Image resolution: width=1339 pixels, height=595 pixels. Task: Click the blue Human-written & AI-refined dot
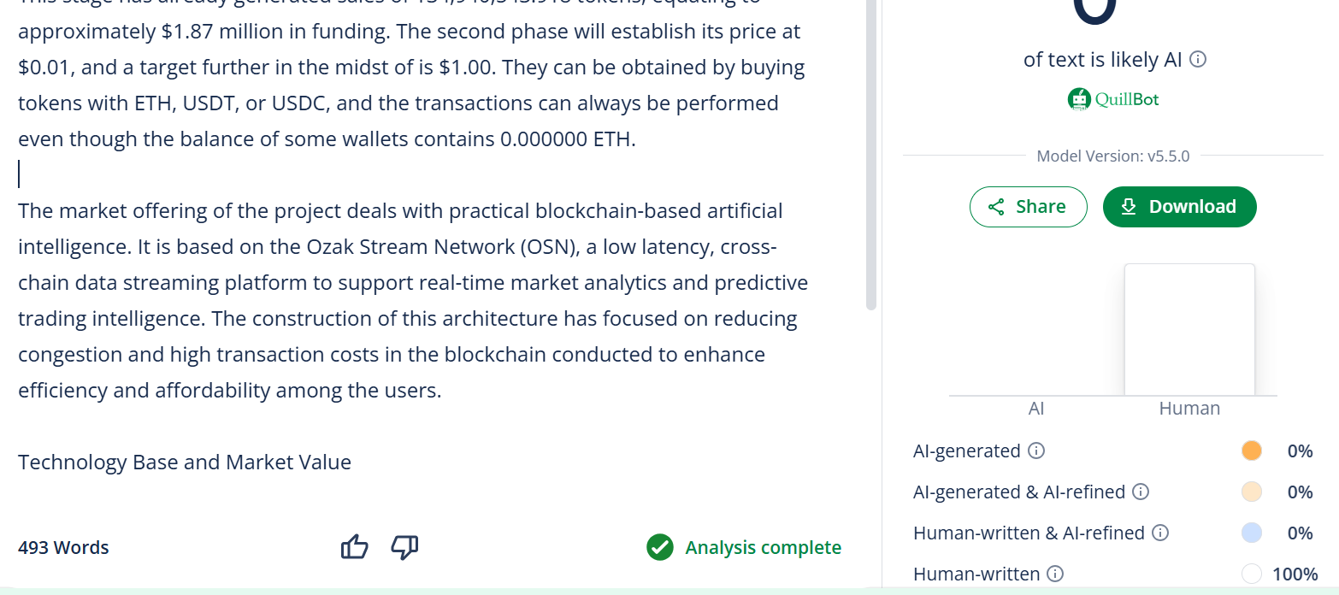1251,533
